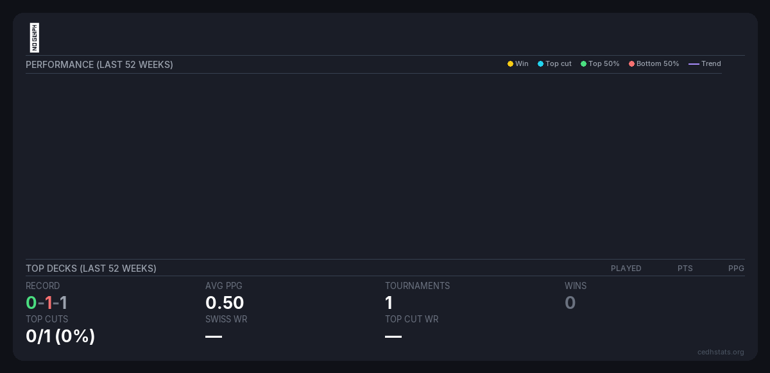Sort by the PPG column header
Viewport: 770px width, 373px height.
coord(736,269)
